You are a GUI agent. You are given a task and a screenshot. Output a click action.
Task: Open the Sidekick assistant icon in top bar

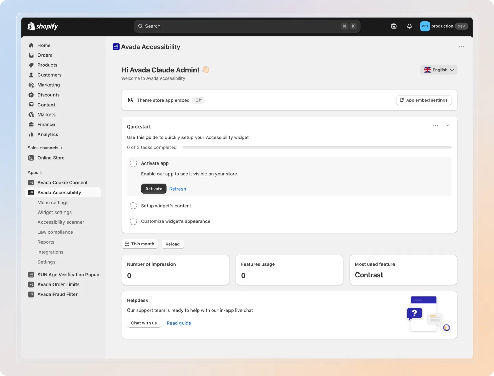pos(394,26)
